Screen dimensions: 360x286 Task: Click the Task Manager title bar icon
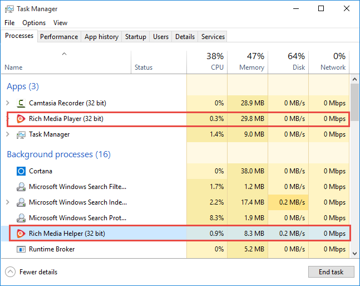[x=9, y=9]
